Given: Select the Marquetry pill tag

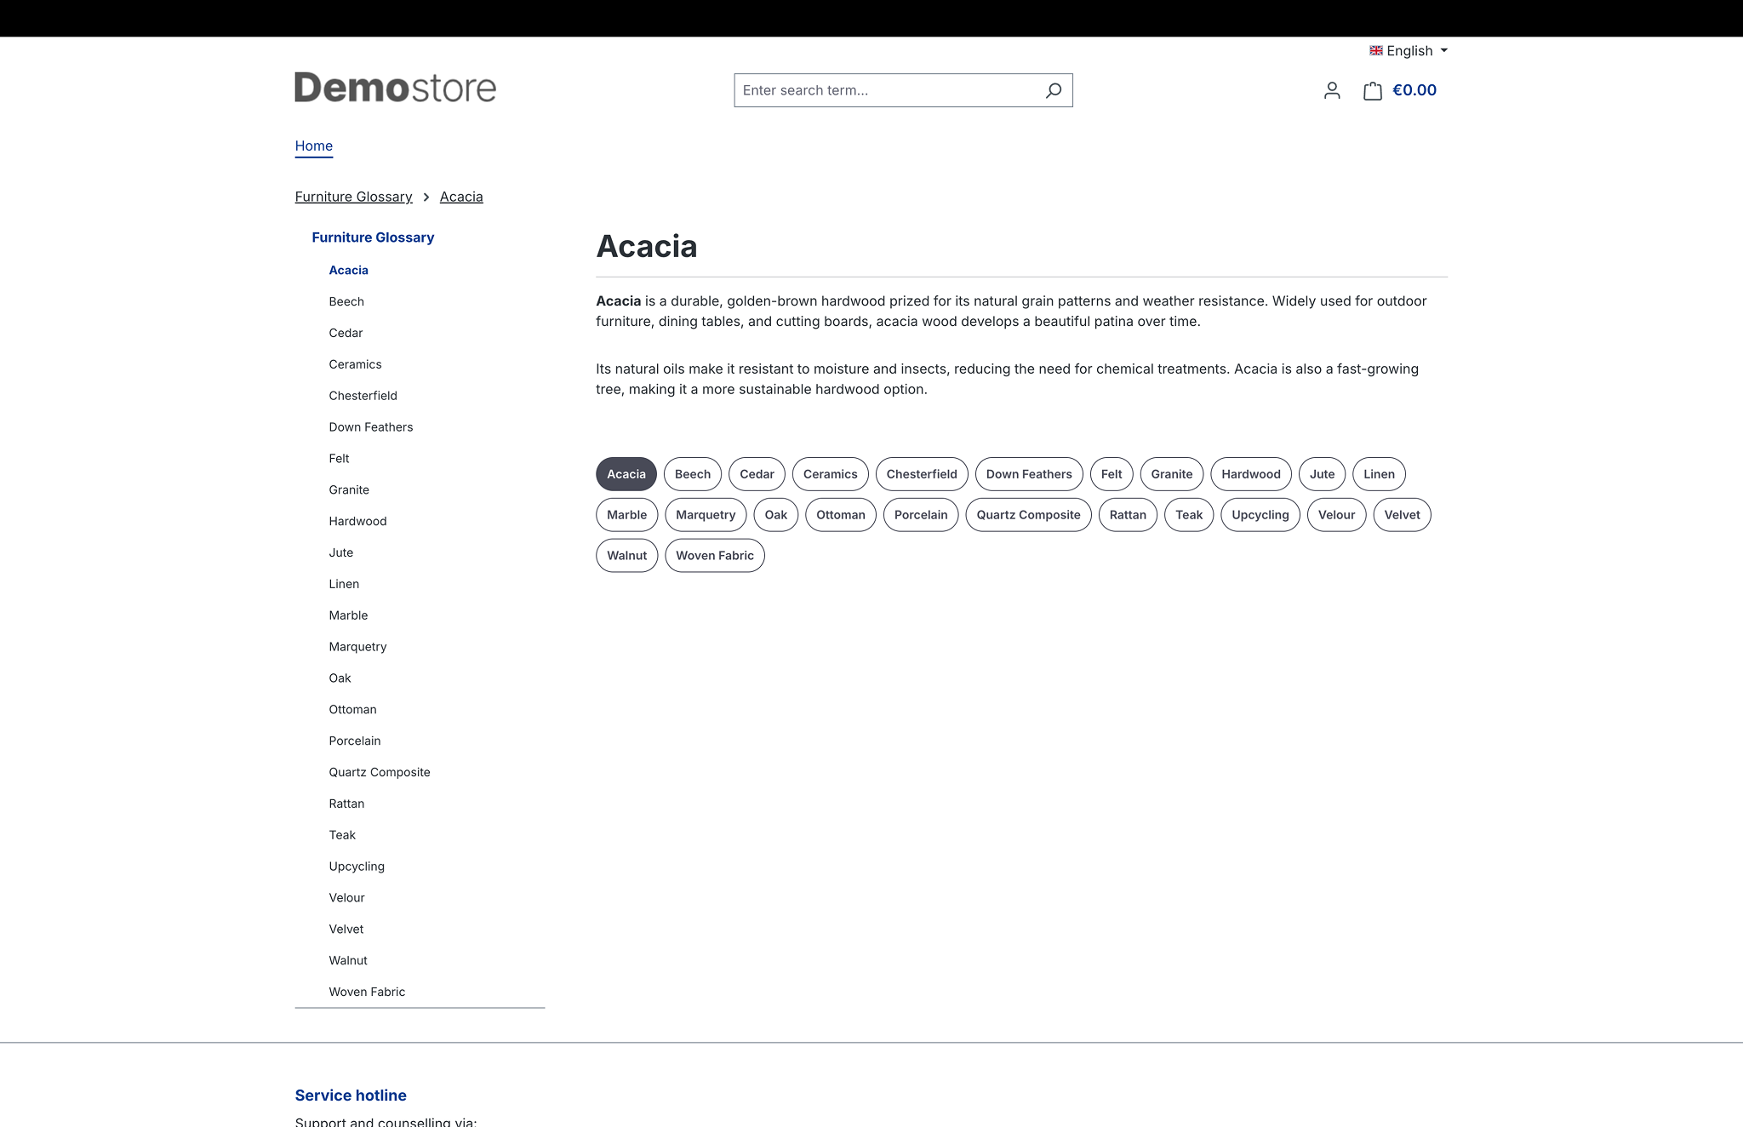Looking at the screenshot, I should pos(706,515).
